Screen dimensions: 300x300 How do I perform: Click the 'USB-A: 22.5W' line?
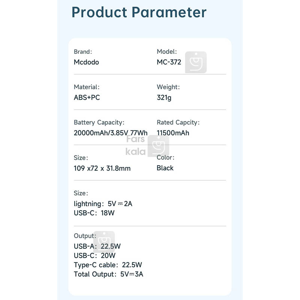(x=97, y=246)
